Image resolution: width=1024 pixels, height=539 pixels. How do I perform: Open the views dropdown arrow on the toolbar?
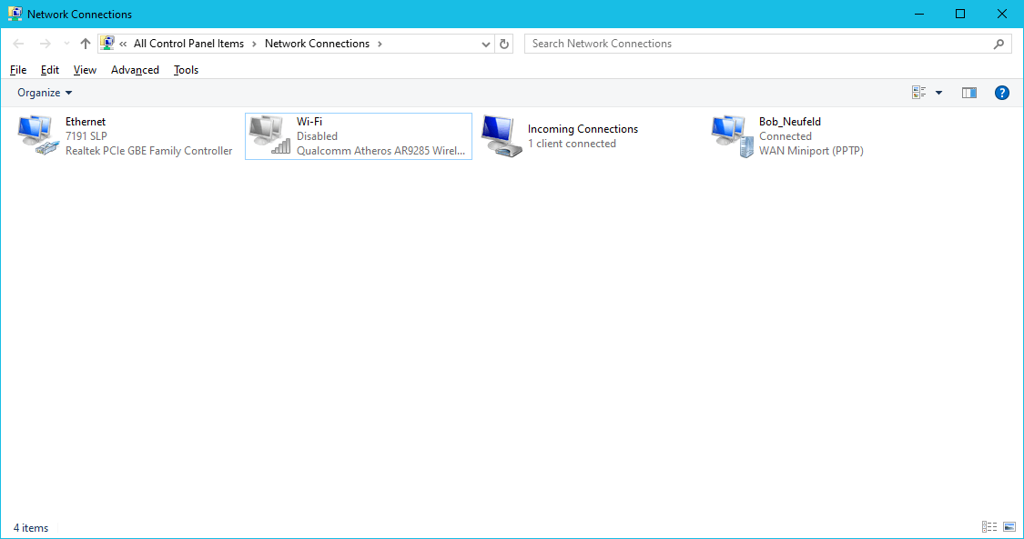click(938, 92)
